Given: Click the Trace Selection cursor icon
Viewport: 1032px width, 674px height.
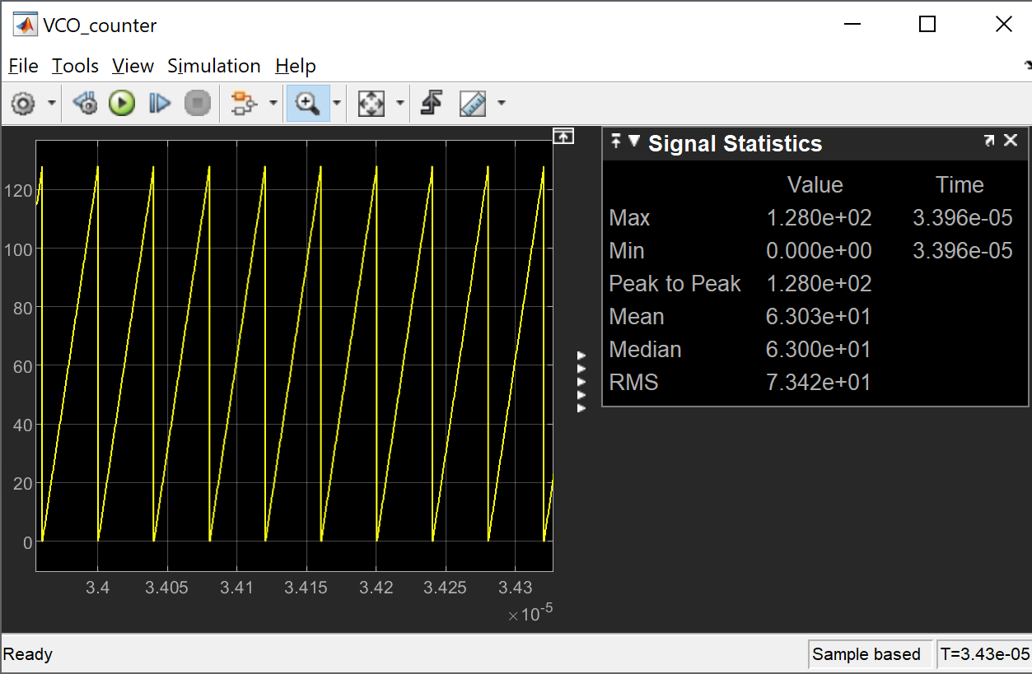Looking at the screenshot, I should tap(431, 103).
